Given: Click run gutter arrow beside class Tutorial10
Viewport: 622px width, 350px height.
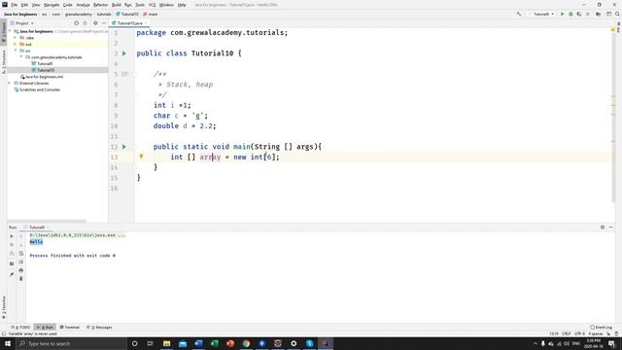Looking at the screenshot, I should pos(124,53).
